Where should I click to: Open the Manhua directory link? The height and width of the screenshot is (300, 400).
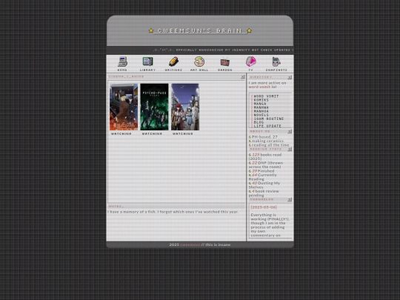261,111
